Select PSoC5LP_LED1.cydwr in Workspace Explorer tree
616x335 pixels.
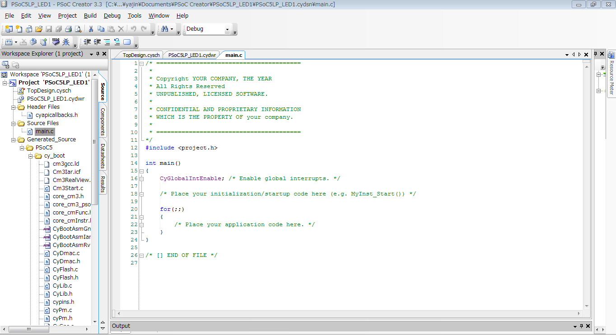[56, 99]
